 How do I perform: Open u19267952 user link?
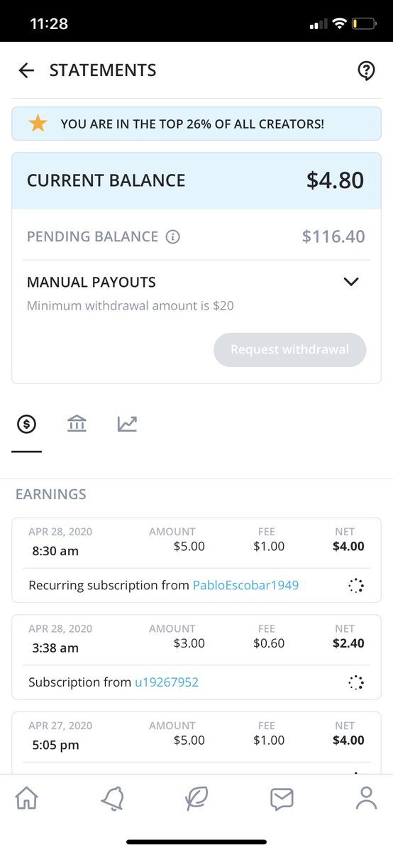click(167, 682)
